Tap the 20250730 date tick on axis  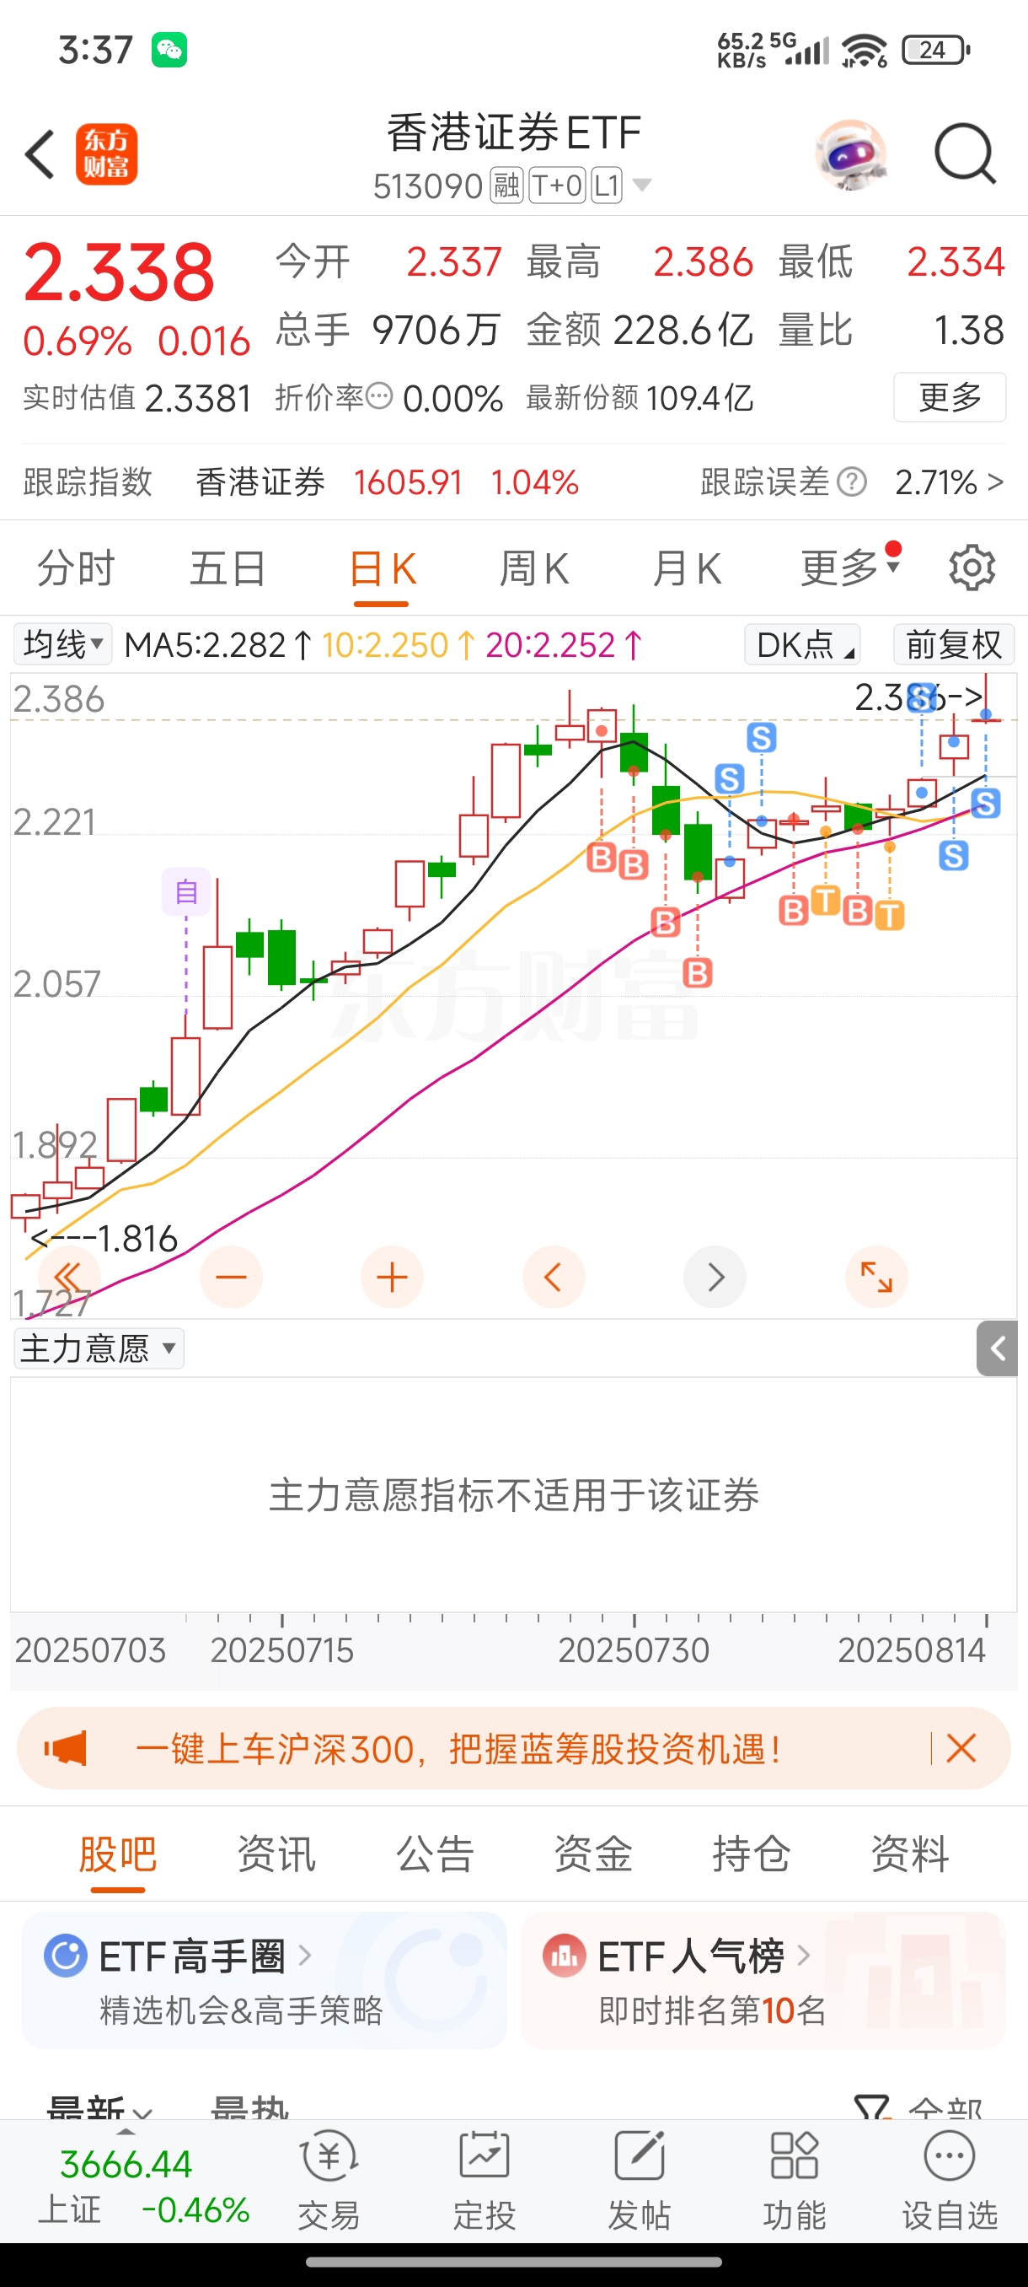coord(634,1649)
